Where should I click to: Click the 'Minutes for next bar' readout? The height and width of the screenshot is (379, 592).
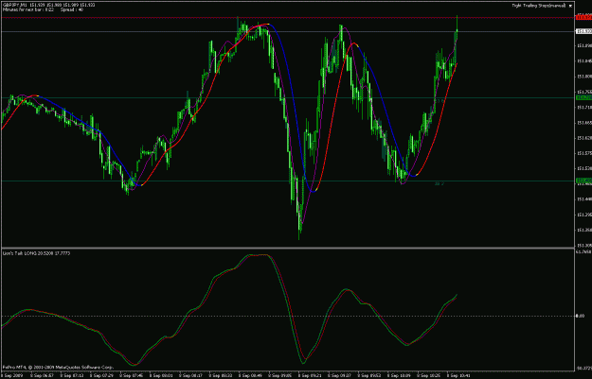click(27, 9)
